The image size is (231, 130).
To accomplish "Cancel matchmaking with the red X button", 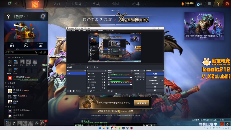I will pyautogui.click(x=222, y=124).
